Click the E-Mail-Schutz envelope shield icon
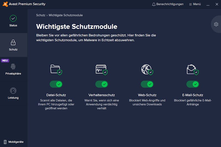This screenshot has height=147, width=221. 193,70
